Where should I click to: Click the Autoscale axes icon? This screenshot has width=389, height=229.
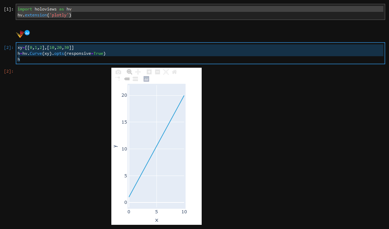coord(166,72)
